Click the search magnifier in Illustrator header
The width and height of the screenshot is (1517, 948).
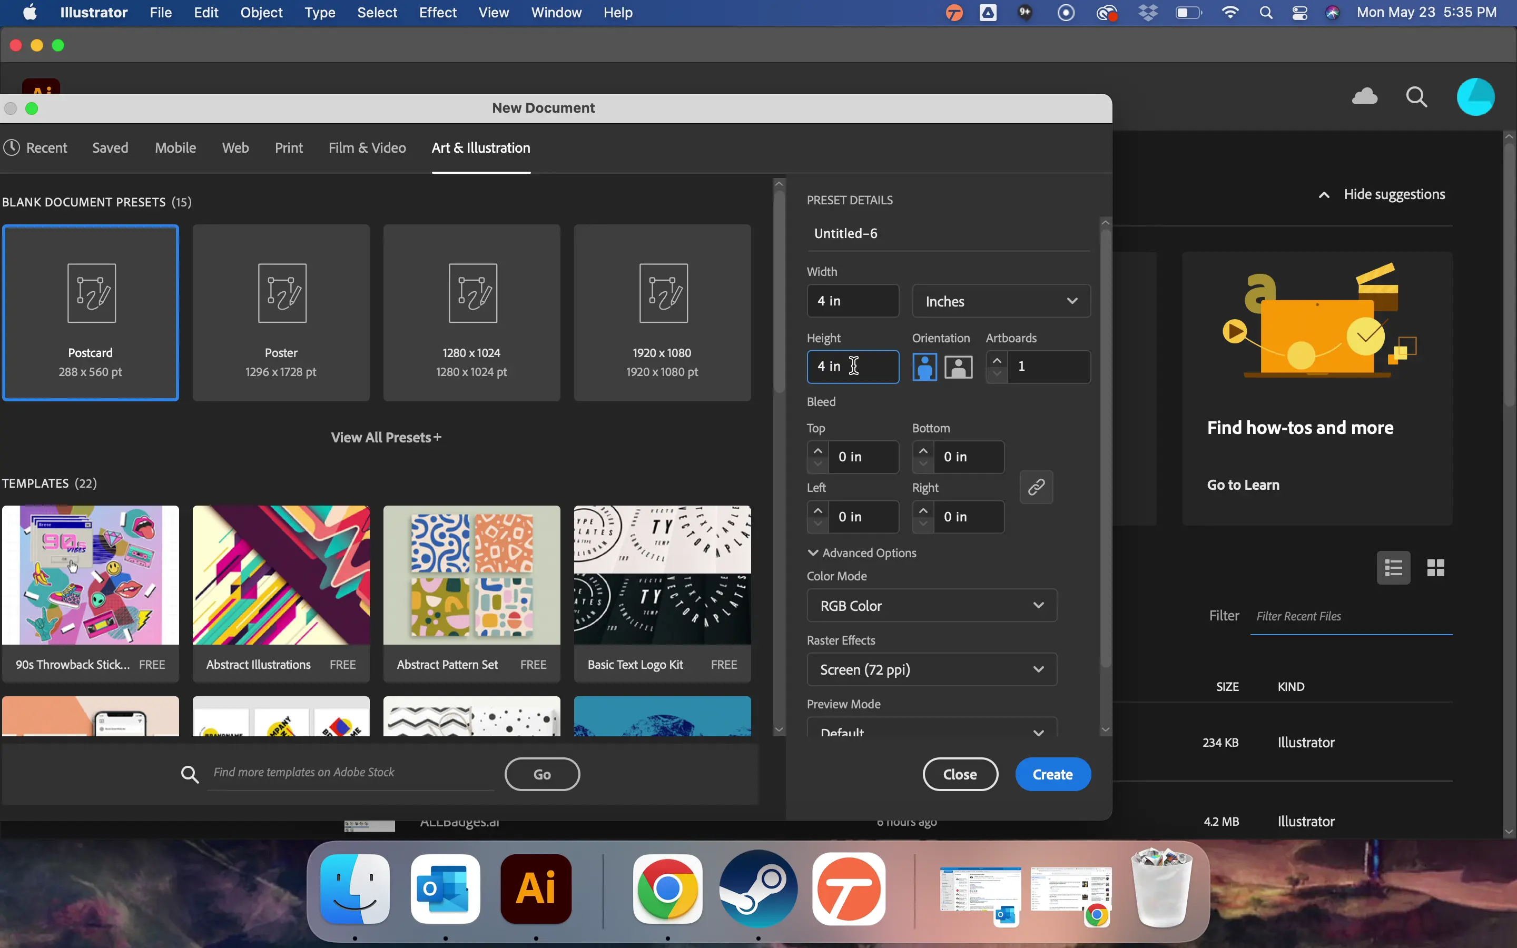coord(1417,97)
